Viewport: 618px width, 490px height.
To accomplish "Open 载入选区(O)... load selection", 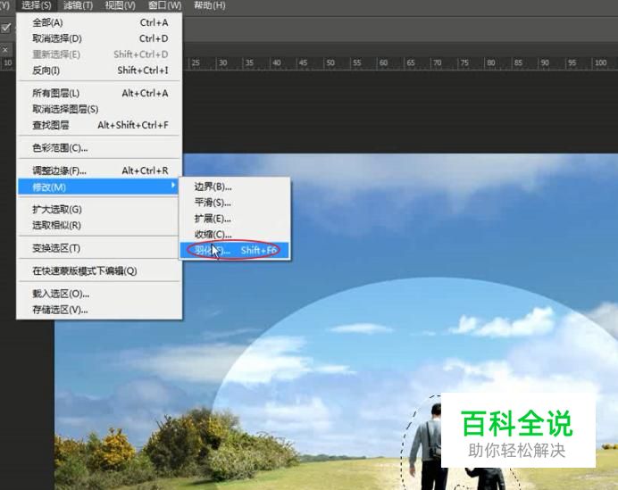I will (99, 294).
